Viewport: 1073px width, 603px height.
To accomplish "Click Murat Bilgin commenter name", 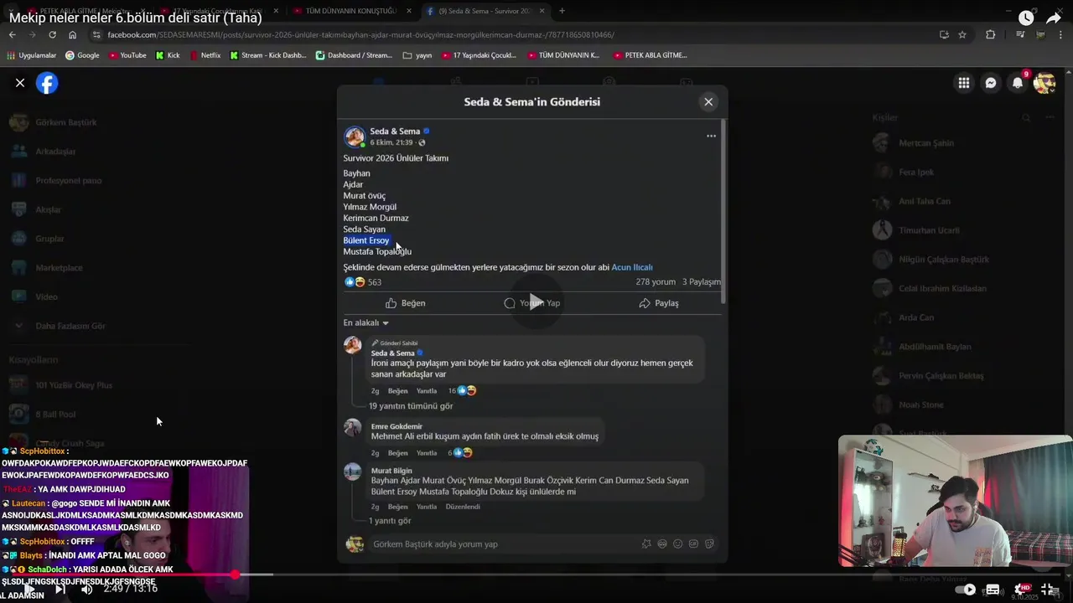I will coord(391,471).
